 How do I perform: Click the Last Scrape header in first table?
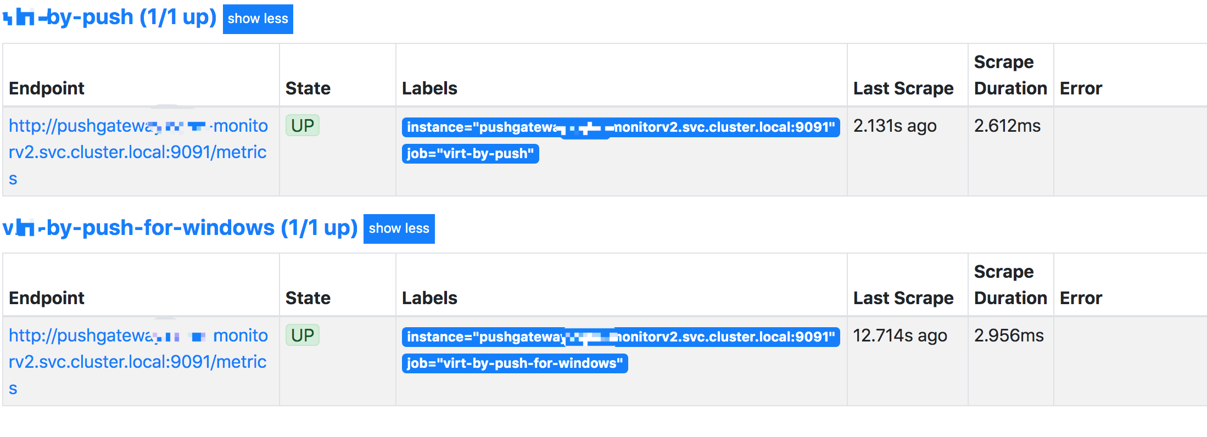[x=903, y=88]
